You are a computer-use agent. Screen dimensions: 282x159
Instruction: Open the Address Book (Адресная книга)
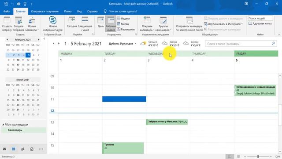click(260, 23)
